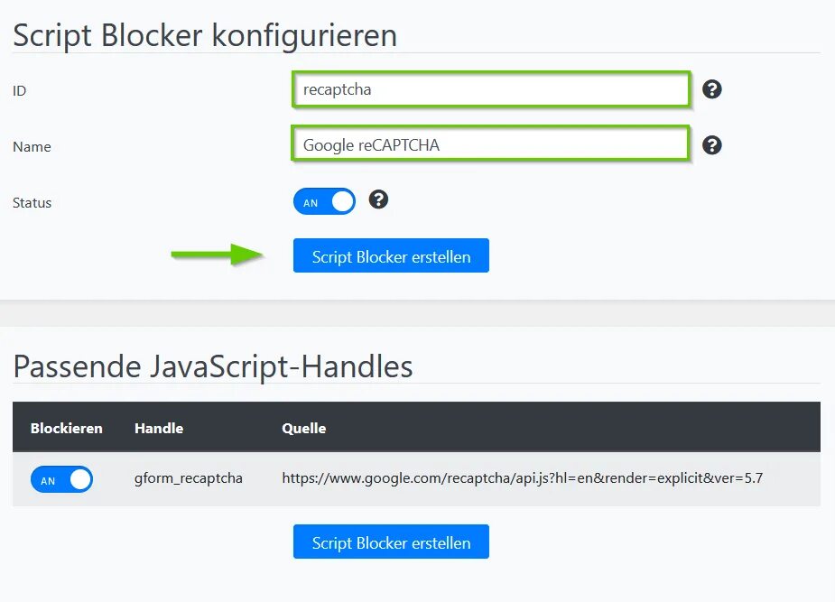Click the help icon beside the Name field

[x=712, y=145]
